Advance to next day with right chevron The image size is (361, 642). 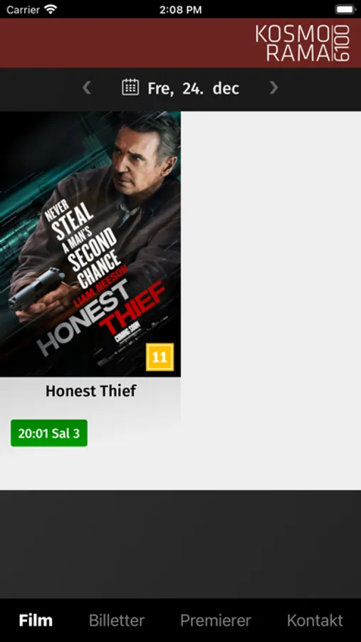point(273,88)
